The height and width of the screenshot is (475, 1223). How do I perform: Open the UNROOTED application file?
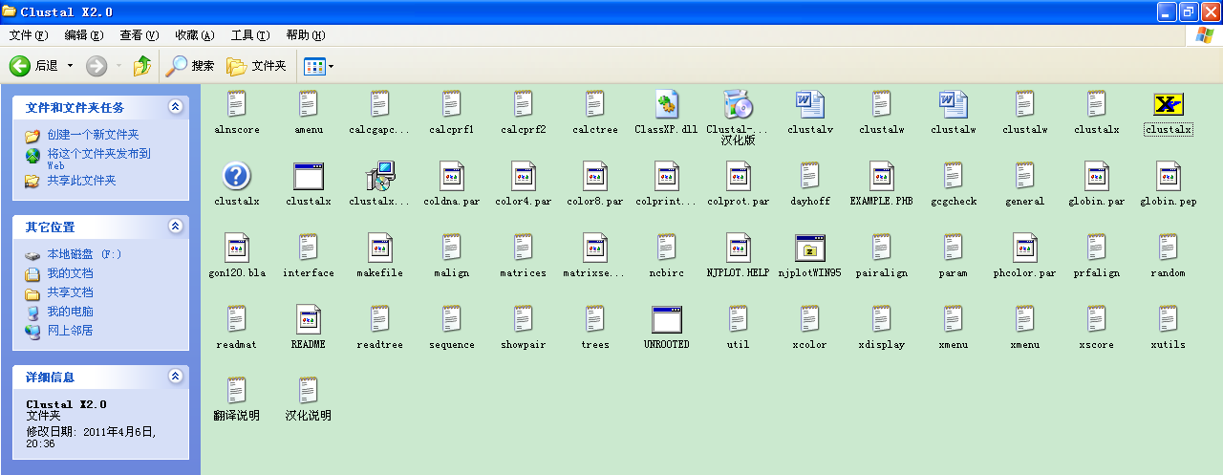[x=666, y=320]
